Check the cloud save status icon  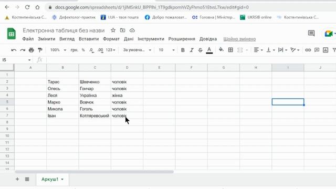[x=132, y=30]
